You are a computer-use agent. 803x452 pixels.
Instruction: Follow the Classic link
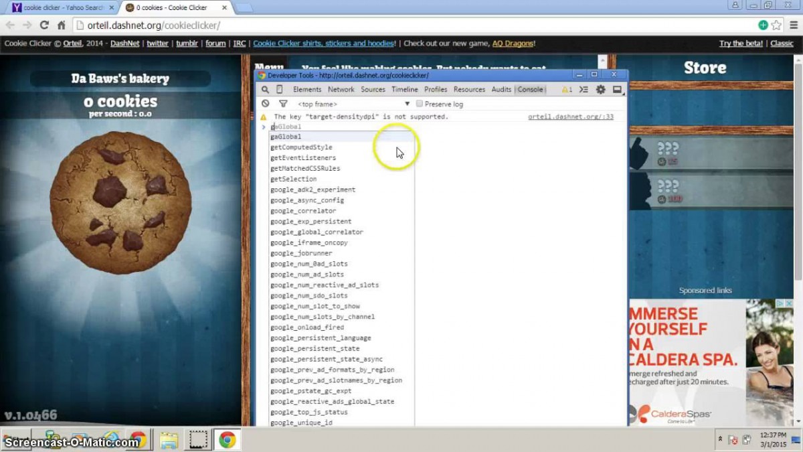tap(782, 44)
